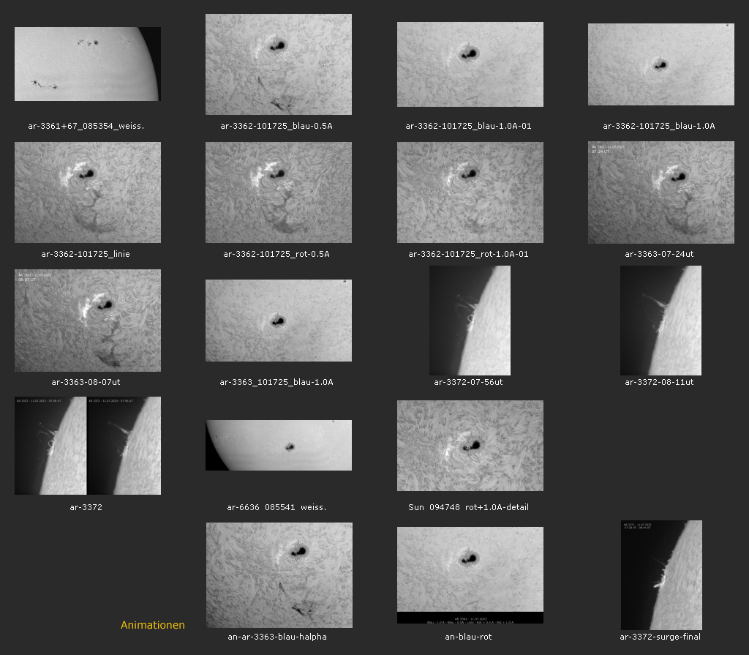Open the ar-3363-07-24ut thumbnail

click(x=660, y=192)
